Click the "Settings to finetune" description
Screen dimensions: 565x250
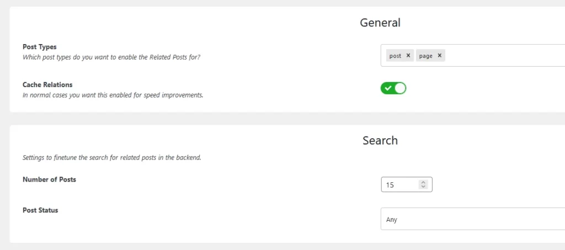[111, 157]
